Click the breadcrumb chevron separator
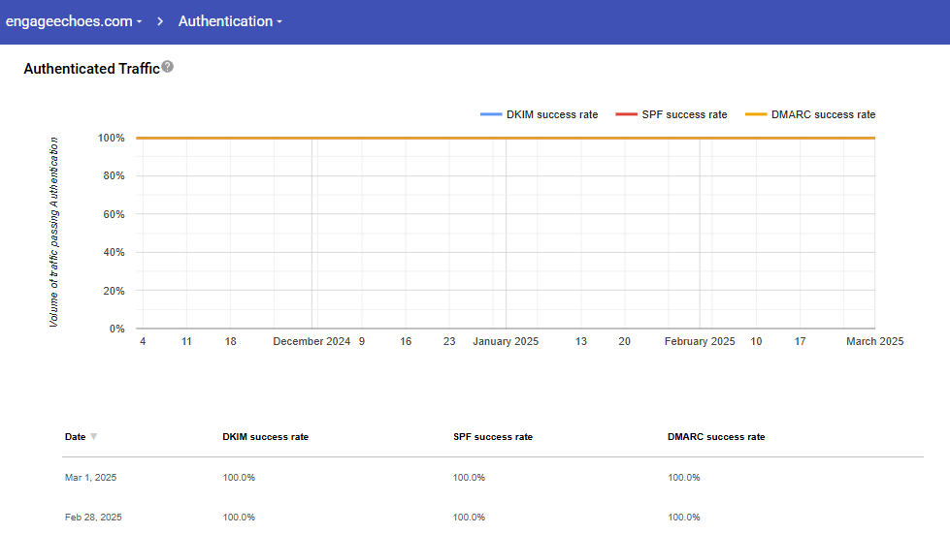Viewport: 950px width, 534px height. (x=160, y=21)
